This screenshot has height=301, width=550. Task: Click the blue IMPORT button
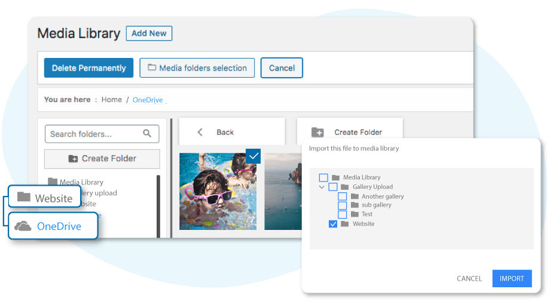click(512, 278)
